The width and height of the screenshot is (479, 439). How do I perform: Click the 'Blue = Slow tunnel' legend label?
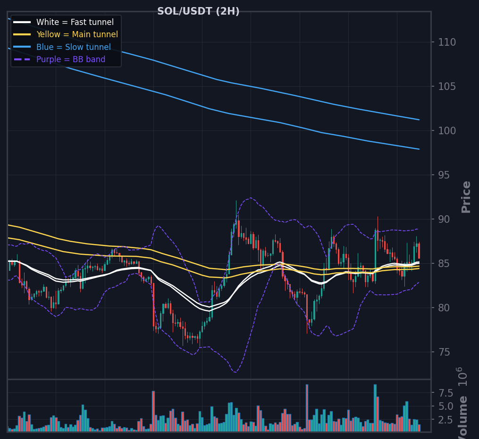click(x=74, y=47)
